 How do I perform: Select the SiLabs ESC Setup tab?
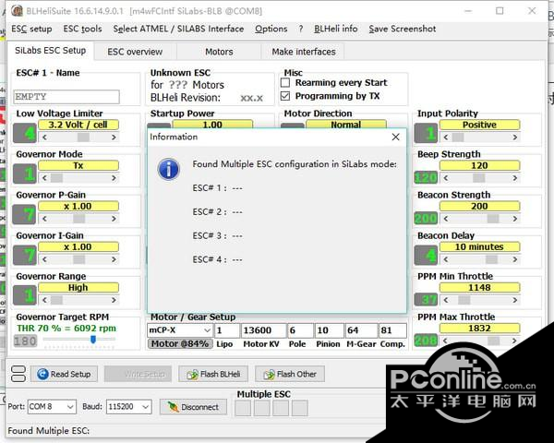[50, 51]
